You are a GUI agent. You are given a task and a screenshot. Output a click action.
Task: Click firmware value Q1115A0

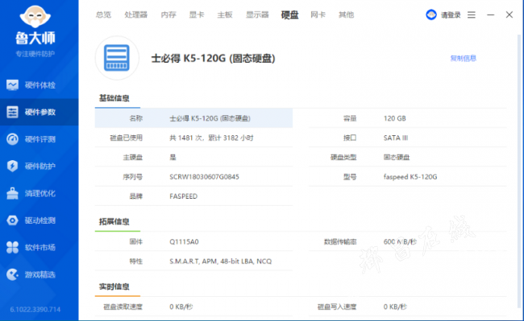pos(184,241)
